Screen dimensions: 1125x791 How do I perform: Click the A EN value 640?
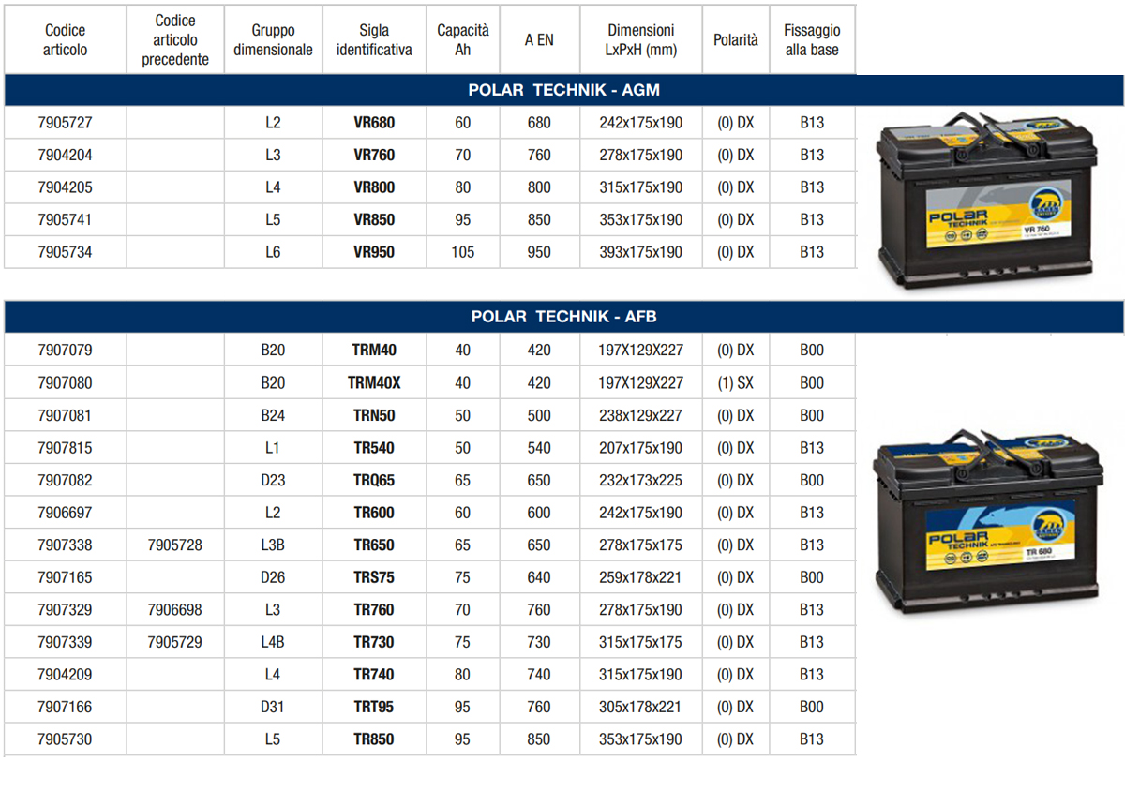pyautogui.click(x=539, y=577)
